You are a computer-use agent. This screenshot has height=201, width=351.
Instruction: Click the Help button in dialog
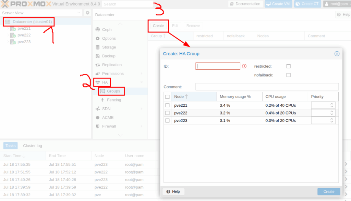pyautogui.click(x=173, y=191)
